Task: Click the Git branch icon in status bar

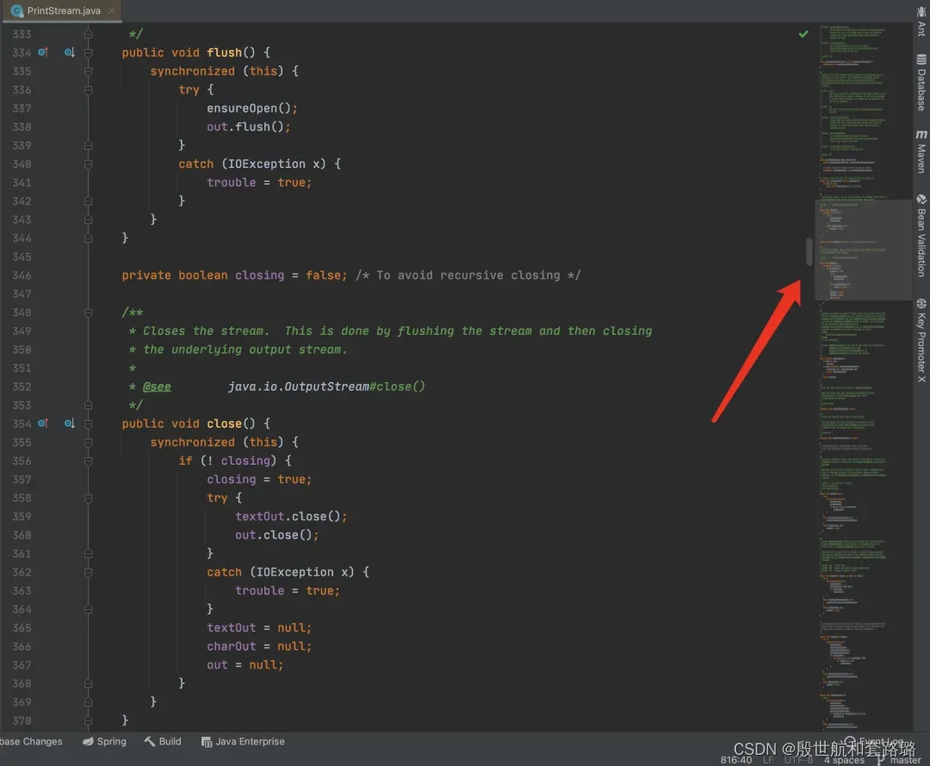Action: click(x=882, y=759)
